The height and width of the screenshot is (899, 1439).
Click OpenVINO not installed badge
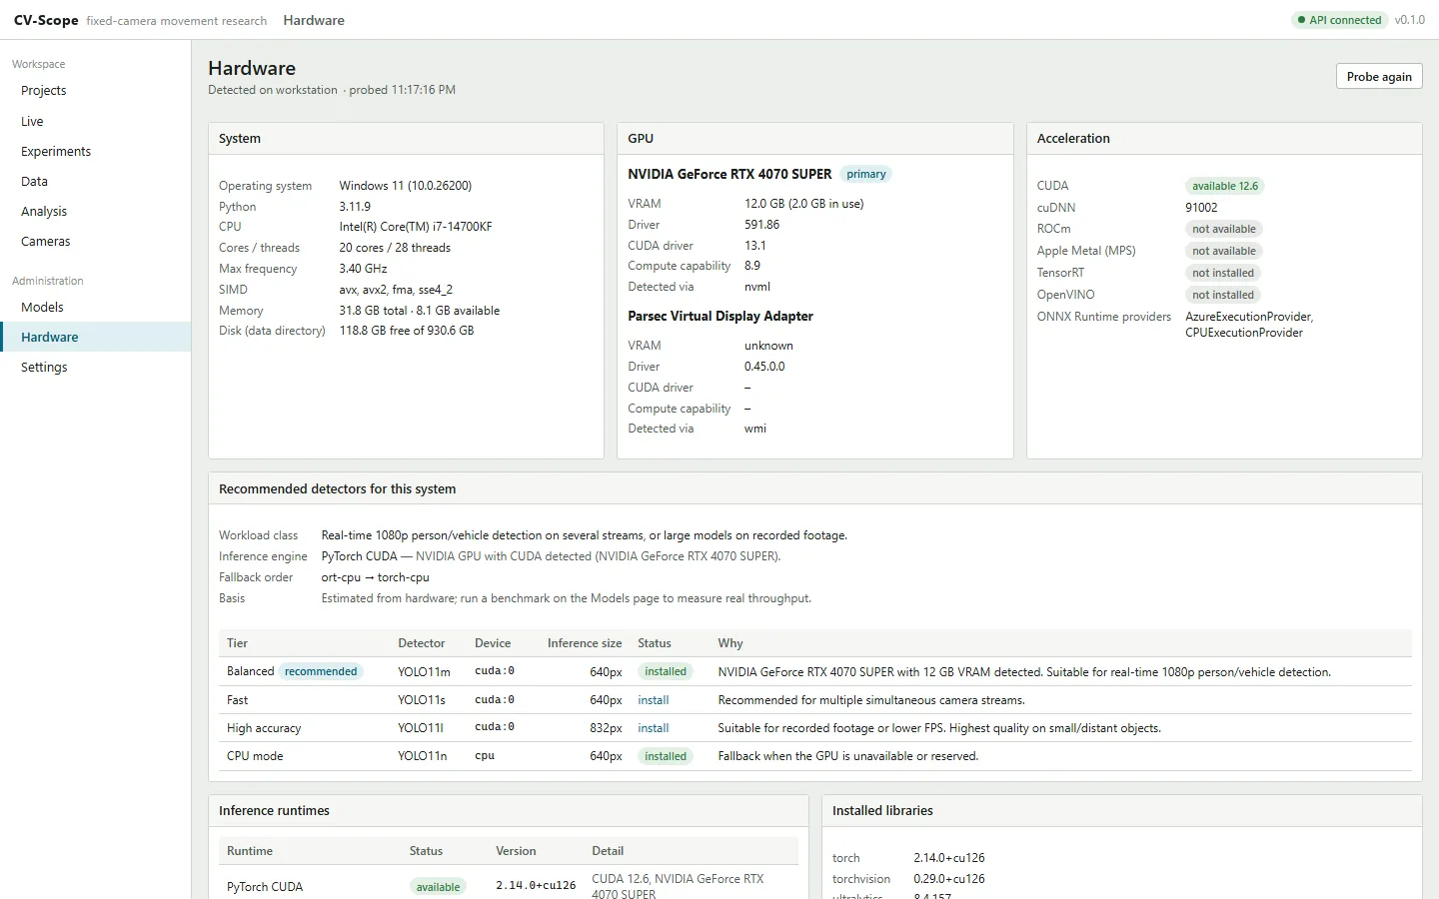[1223, 295]
